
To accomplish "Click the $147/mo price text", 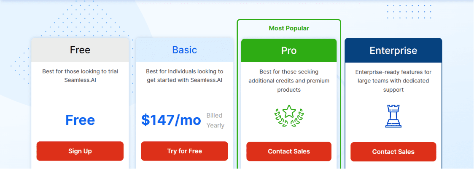I will point(171,120).
